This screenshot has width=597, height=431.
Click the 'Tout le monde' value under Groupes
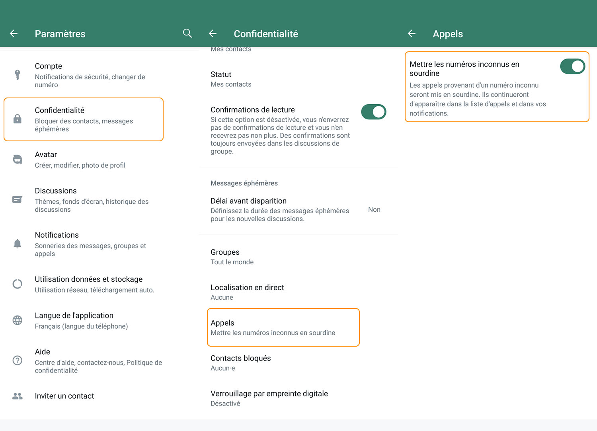(232, 262)
